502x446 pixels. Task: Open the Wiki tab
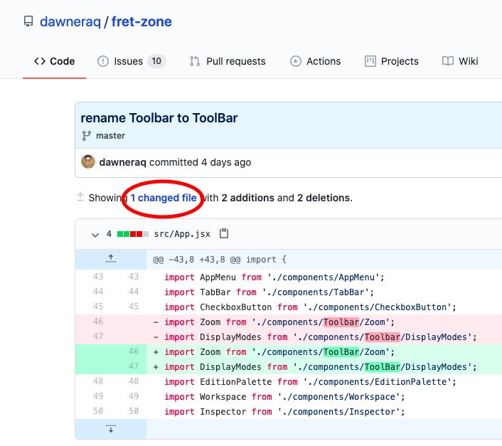pyautogui.click(x=460, y=61)
